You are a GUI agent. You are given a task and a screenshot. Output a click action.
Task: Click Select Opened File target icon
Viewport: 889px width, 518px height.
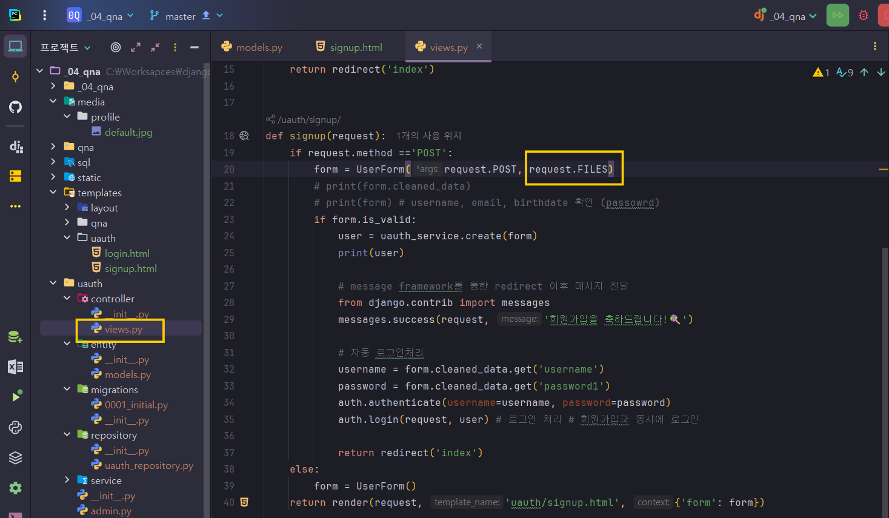click(x=116, y=47)
